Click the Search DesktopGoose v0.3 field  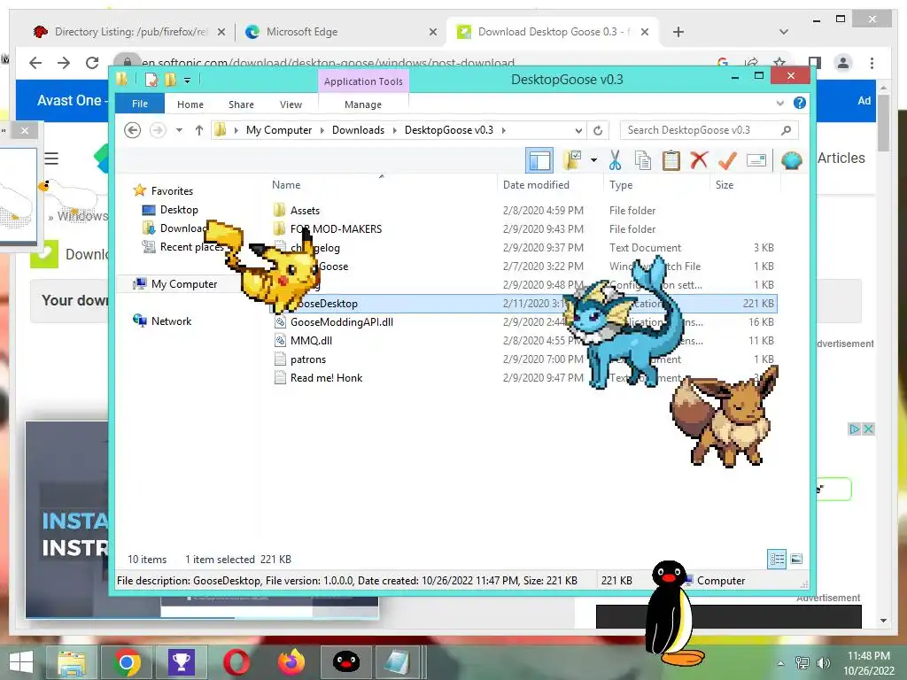tap(709, 130)
